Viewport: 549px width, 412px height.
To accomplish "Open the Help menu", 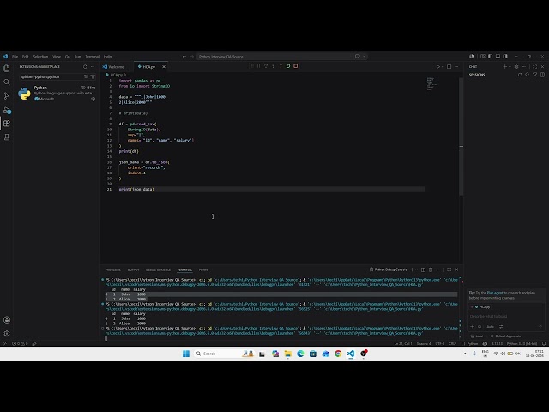I will [x=107, y=57].
